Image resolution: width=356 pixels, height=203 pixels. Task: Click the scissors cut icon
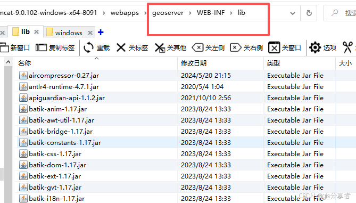[x=348, y=47]
